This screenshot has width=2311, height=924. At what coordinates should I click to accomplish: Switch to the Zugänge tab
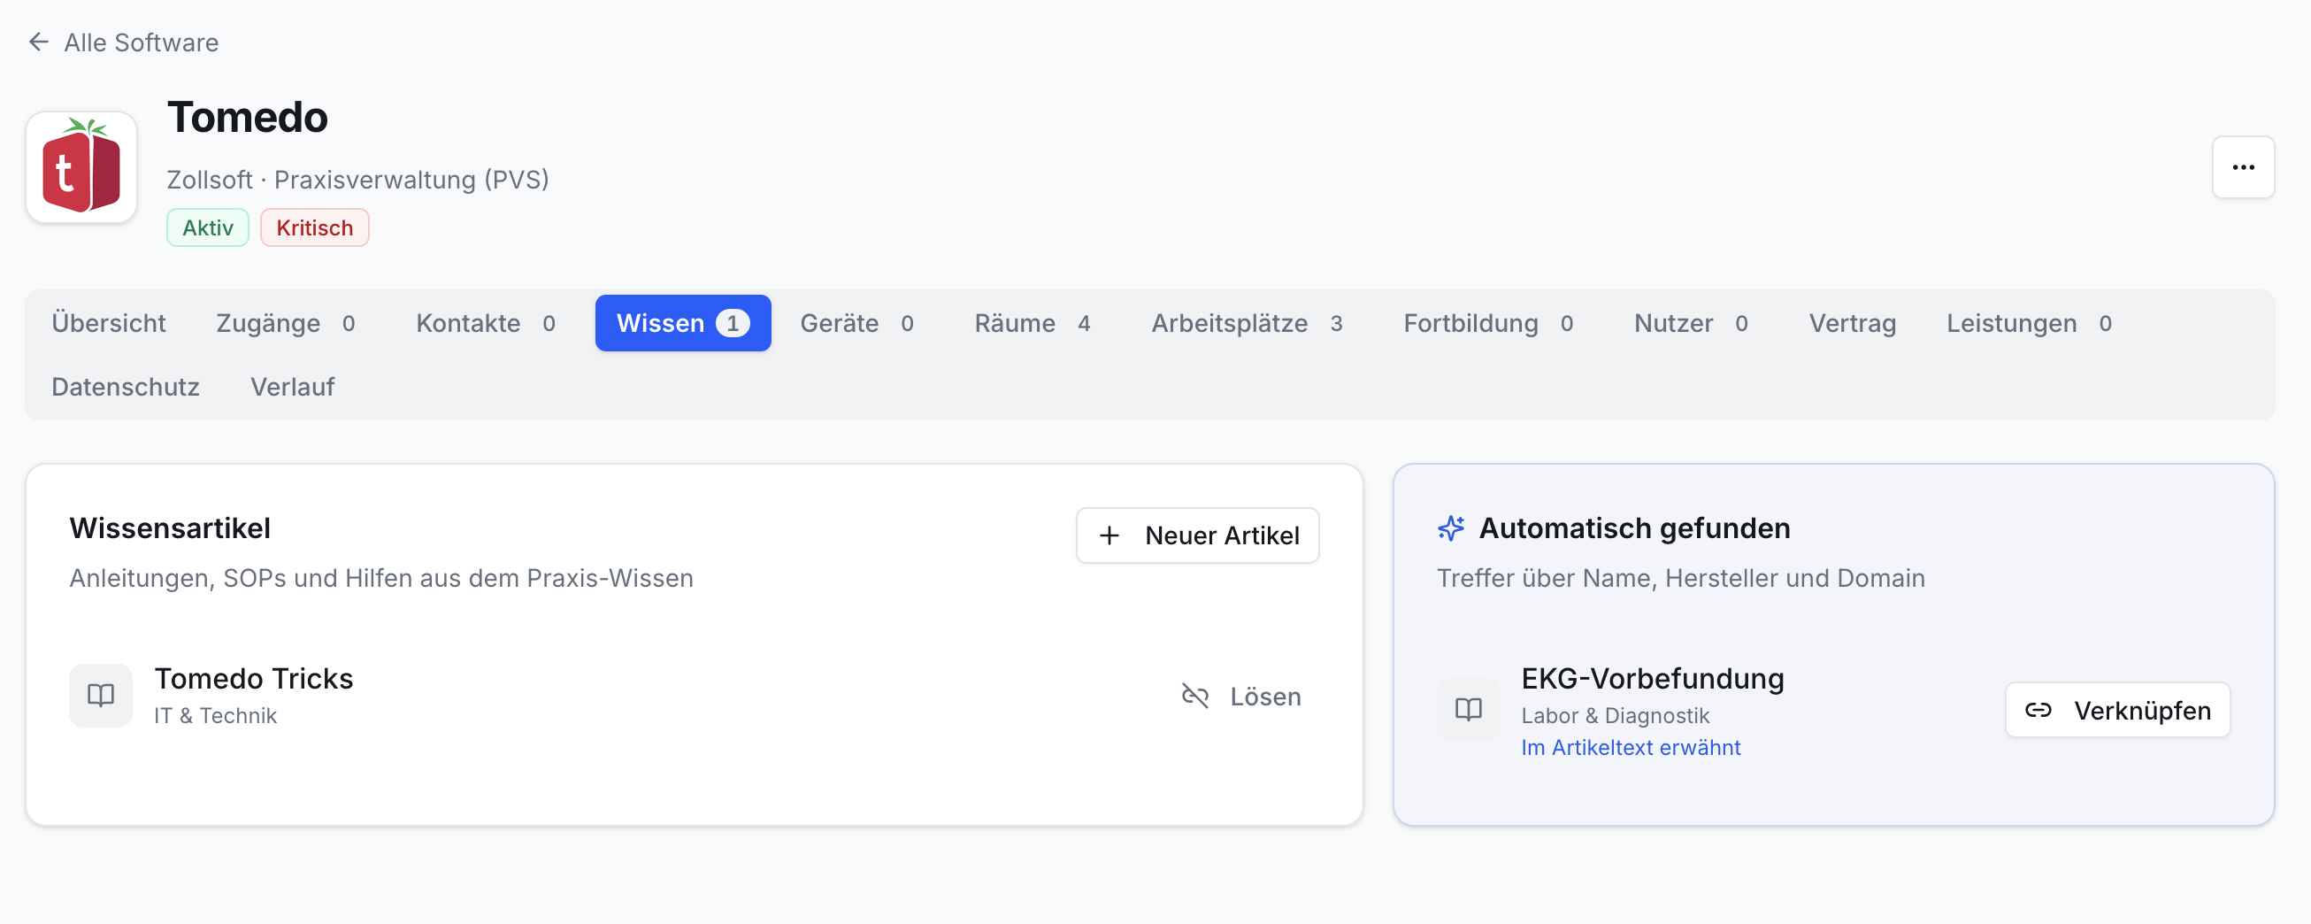coord(285,323)
